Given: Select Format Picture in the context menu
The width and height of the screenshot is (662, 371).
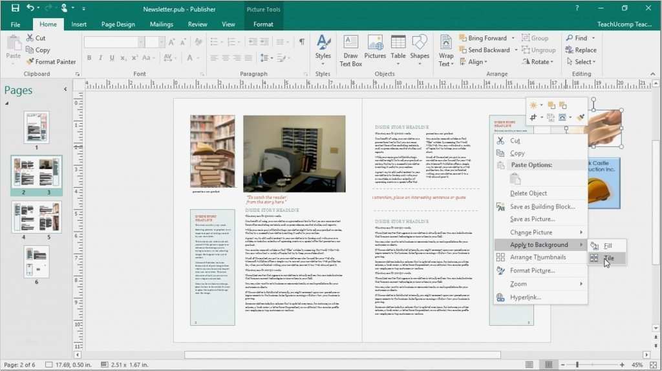Looking at the screenshot, I should 532,271.
